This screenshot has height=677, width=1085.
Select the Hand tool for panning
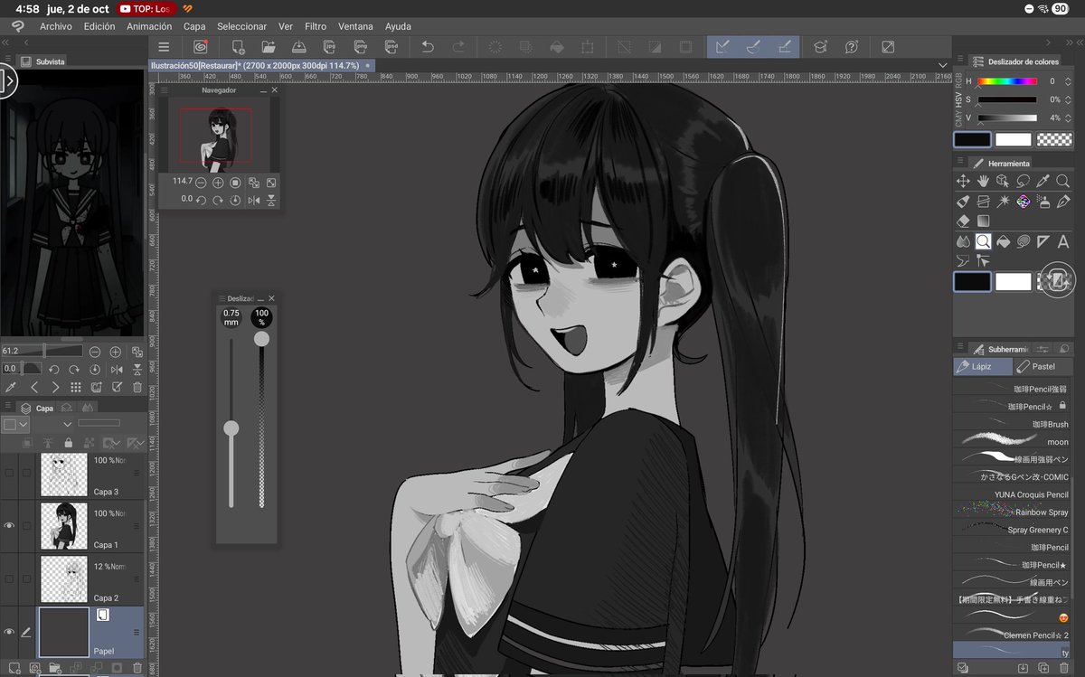coord(984,182)
